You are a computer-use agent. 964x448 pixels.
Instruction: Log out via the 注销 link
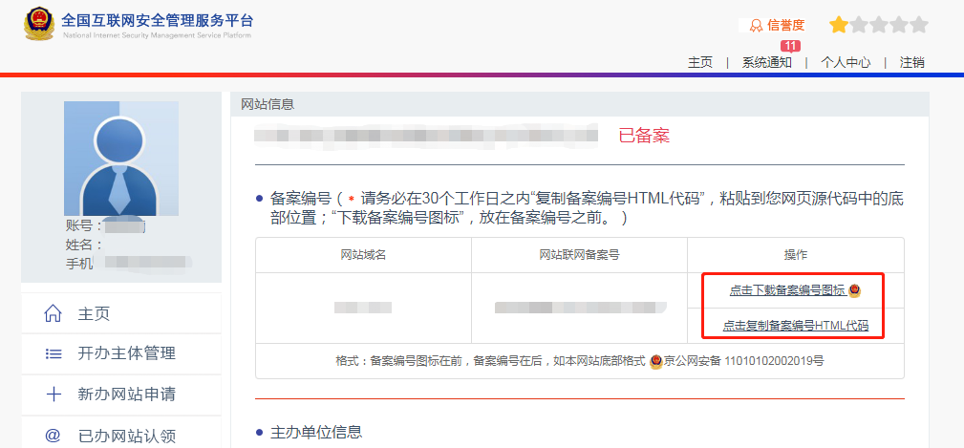click(x=911, y=62)
